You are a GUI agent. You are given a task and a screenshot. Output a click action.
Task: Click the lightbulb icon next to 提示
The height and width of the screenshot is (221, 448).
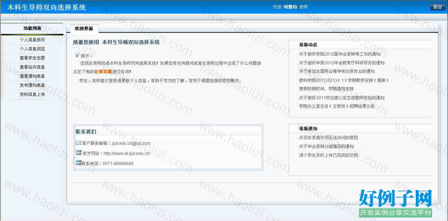[x=77, y=55]
